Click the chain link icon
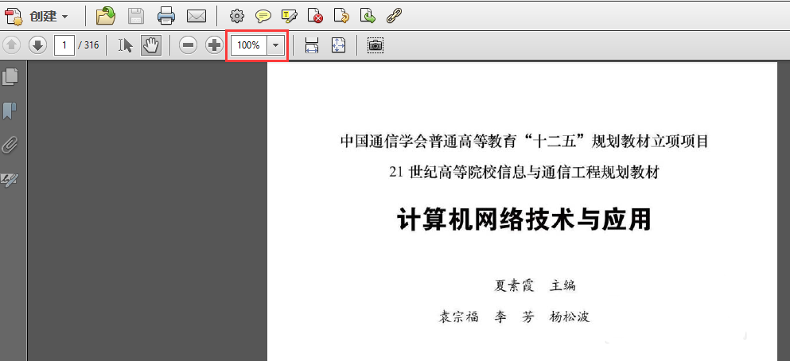Image resolution: width=790 pixels, height=361 pixels. tap(394, 17)
